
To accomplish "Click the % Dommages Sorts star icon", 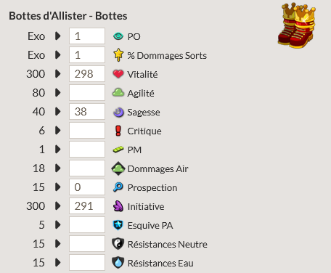I will [118, 54].
